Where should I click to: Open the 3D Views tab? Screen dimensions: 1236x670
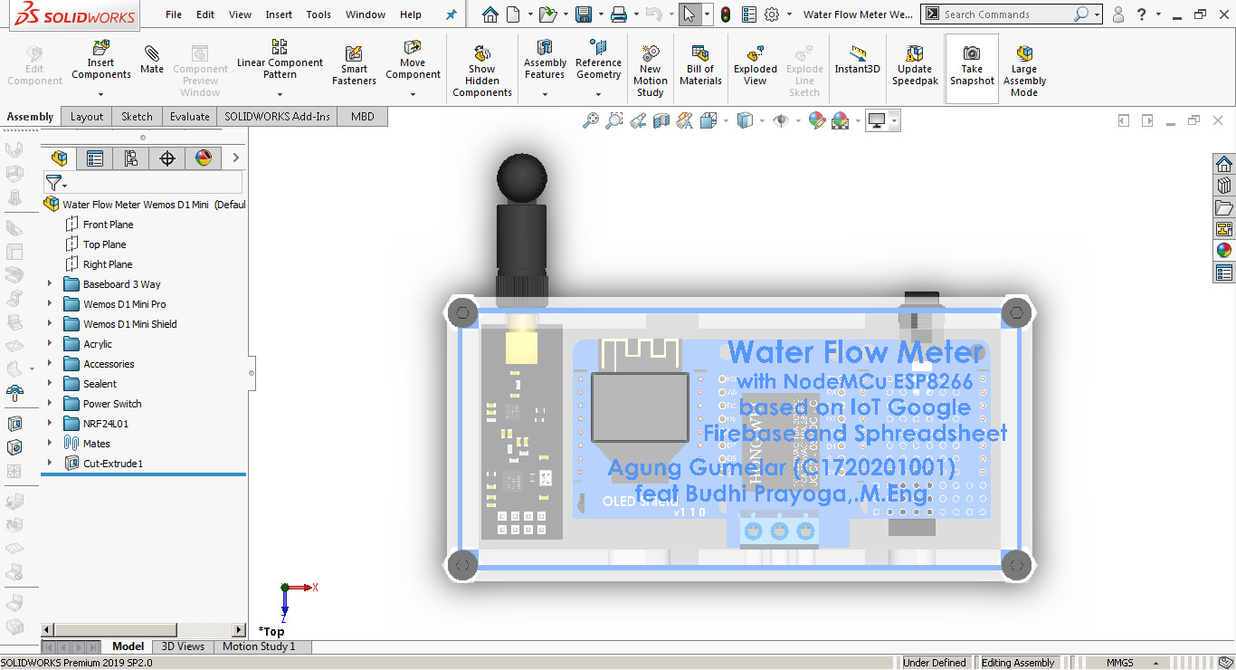coord(183,646)
